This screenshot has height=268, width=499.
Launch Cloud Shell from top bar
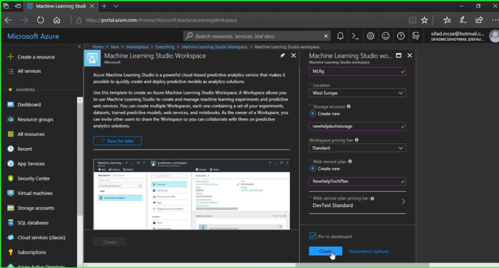[355, 36]
